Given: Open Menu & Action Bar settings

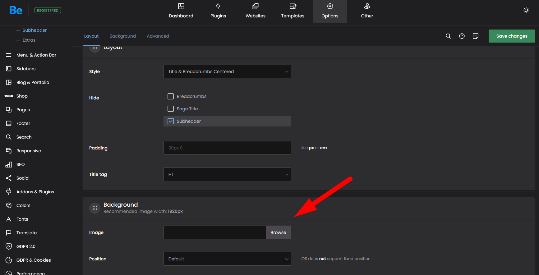Looking at the screenshot, I should coord(36,55).
